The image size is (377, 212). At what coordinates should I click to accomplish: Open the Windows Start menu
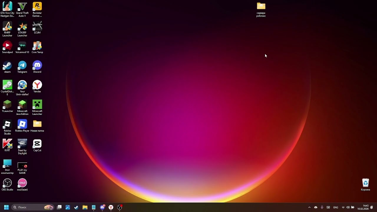pos(6,207)
